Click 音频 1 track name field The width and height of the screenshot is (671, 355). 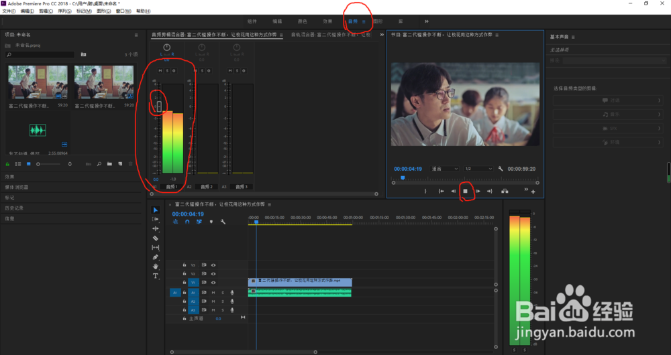point(172,187)
